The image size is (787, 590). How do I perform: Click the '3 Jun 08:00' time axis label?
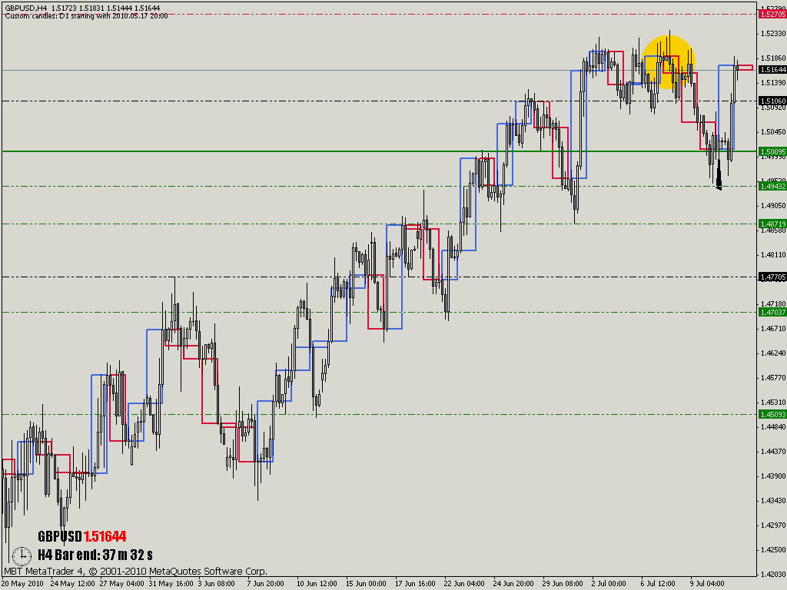click(x=216, y=584)
